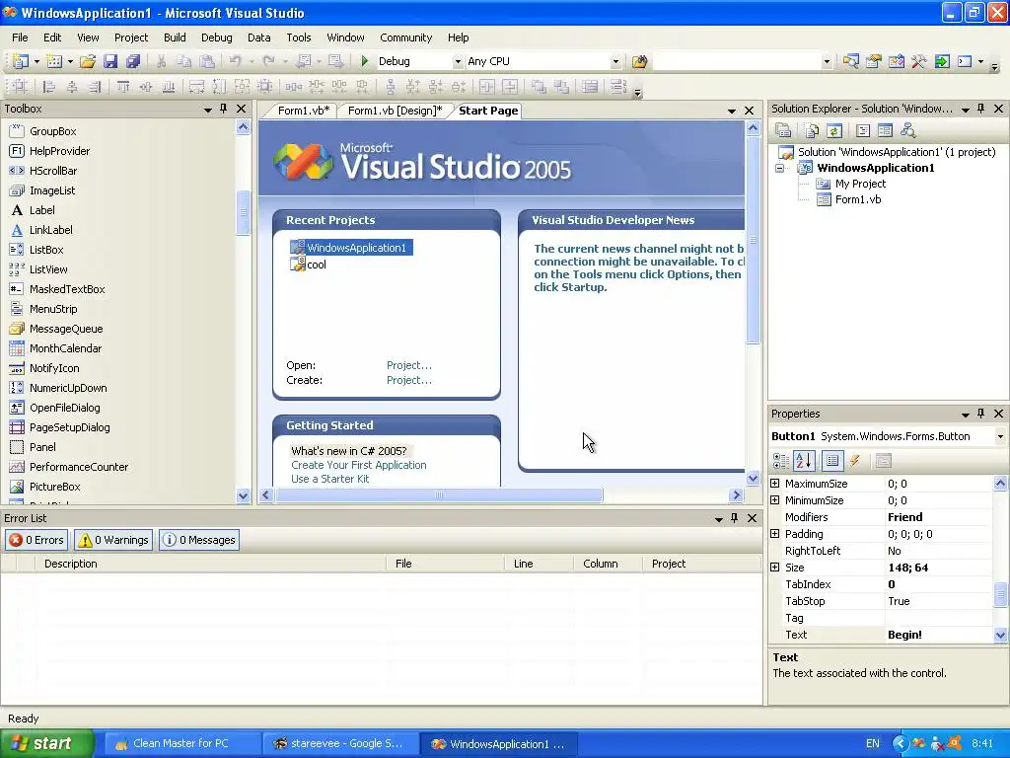Click the Use a Starter Kit link
The height and width of the screenshot is (758, 1010).
pos(329,479)
